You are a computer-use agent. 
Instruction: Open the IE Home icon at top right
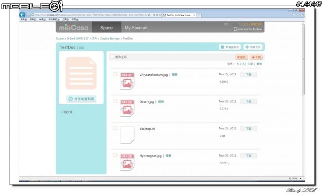pyautogui.click(x=294, y=15)
